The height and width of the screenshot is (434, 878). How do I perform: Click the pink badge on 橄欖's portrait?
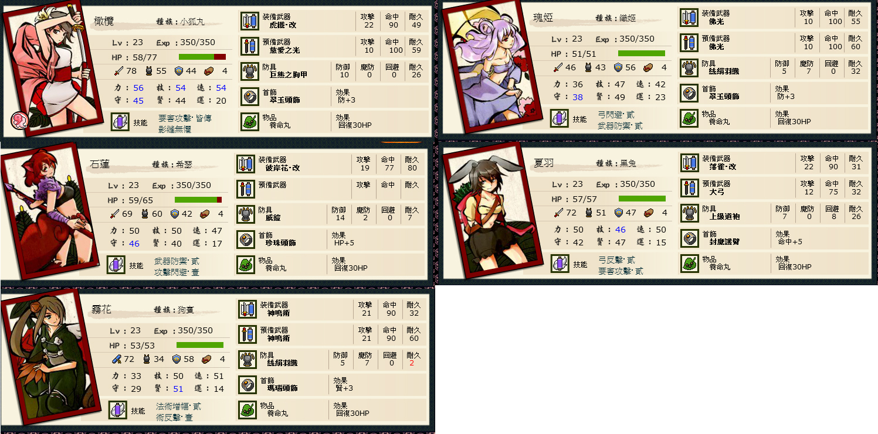19,120
